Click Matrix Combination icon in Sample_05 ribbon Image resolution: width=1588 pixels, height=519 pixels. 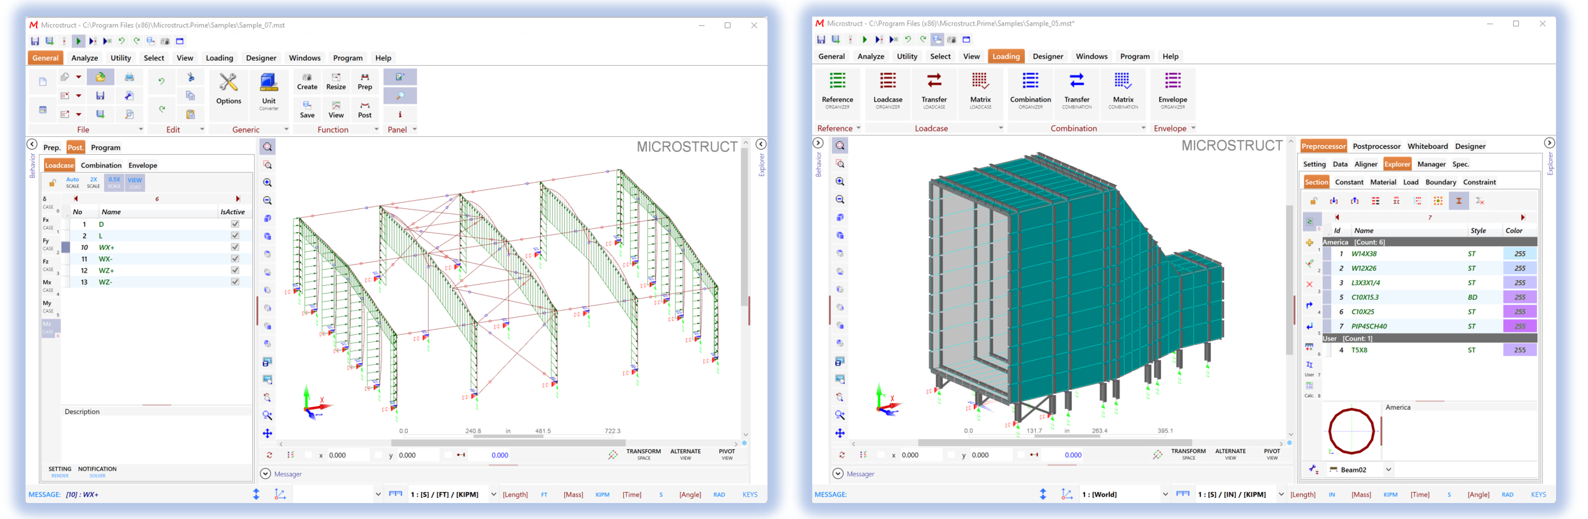1123,91
